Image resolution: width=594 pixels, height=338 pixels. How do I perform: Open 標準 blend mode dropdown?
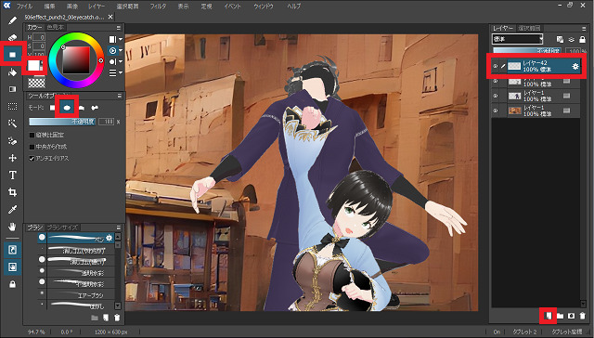pyautogui.click(x=518, y=39)
